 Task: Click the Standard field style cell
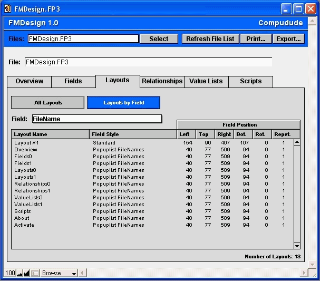pyautogui.click(x=104, y=143)
